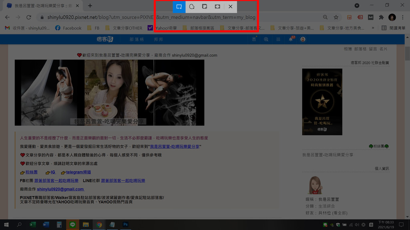Open the Calculator from the taskbar

[59, 224]
